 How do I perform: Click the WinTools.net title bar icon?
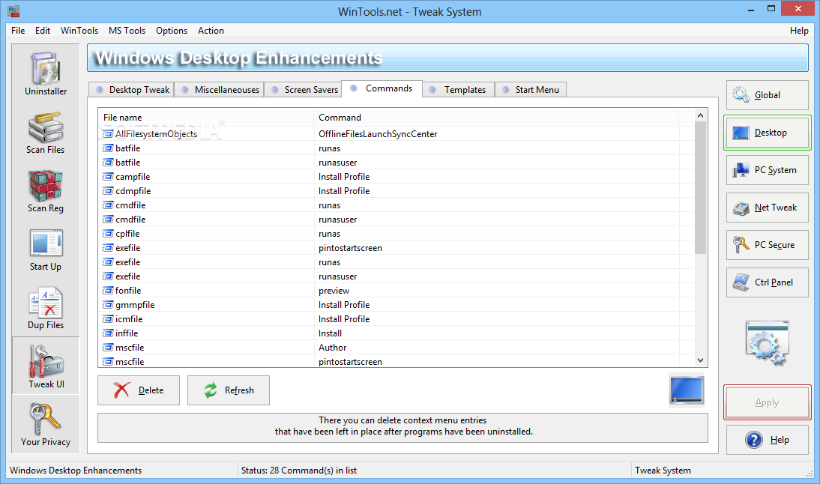point(13,10)
